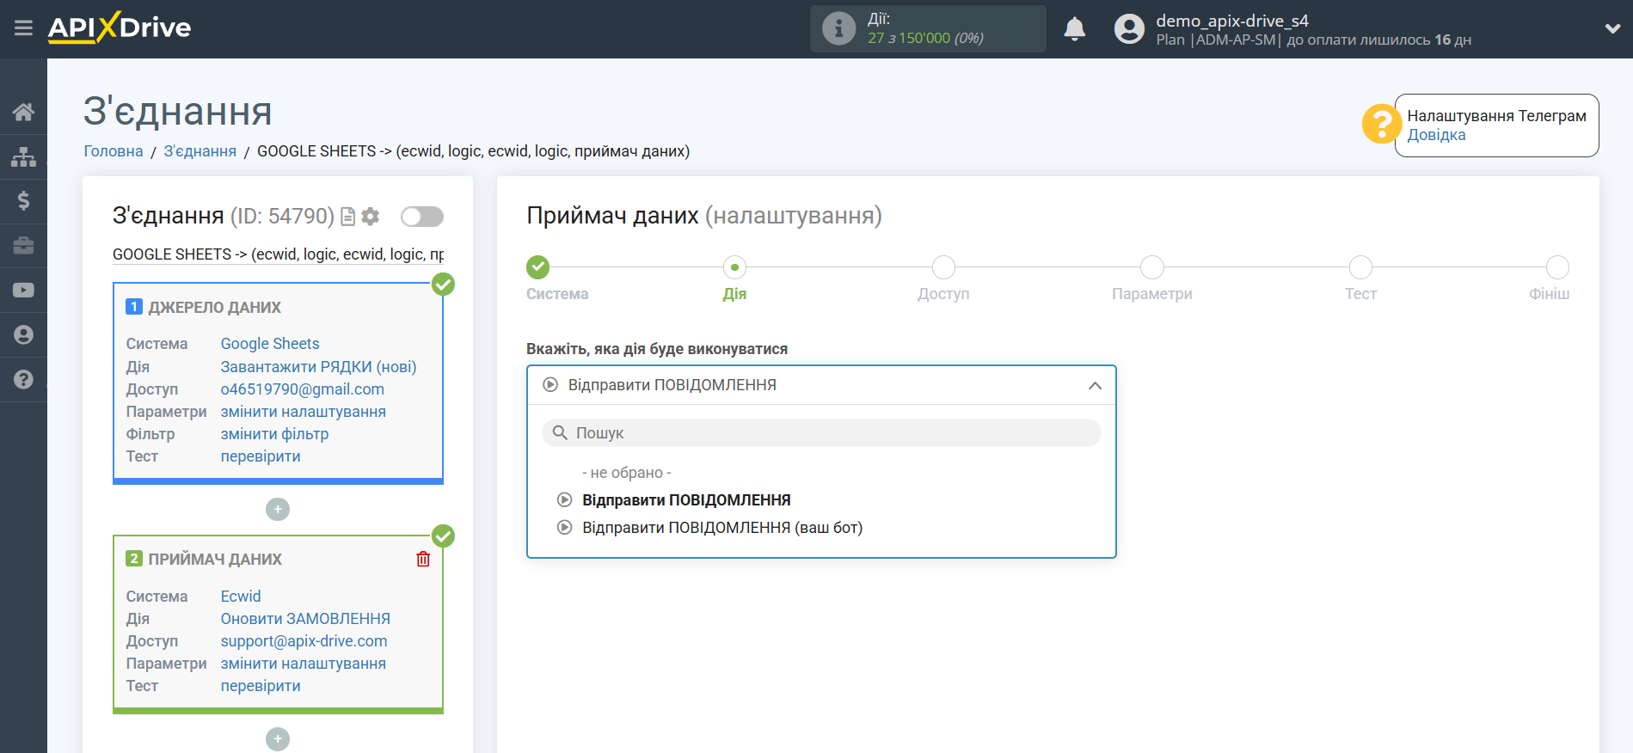Click Оновити ЗАМОВЛЕННЯ action link
The image size is (1633, 753).
pyautogui.click(x=305, y=619)
